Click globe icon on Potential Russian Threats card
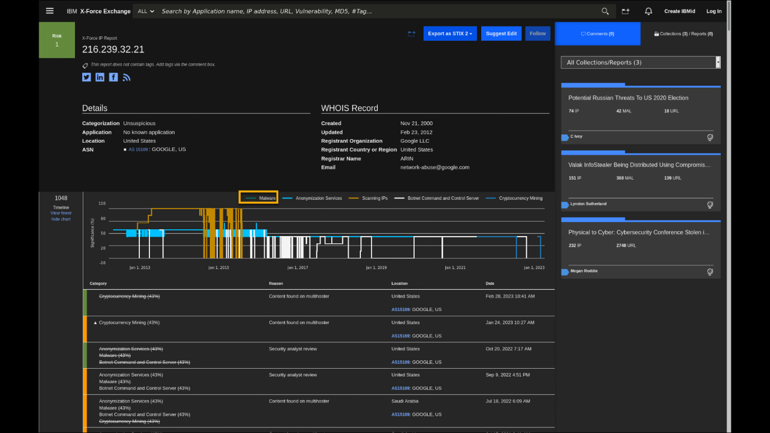The height and width of the screenshot is (433, 770). (710, 137)
